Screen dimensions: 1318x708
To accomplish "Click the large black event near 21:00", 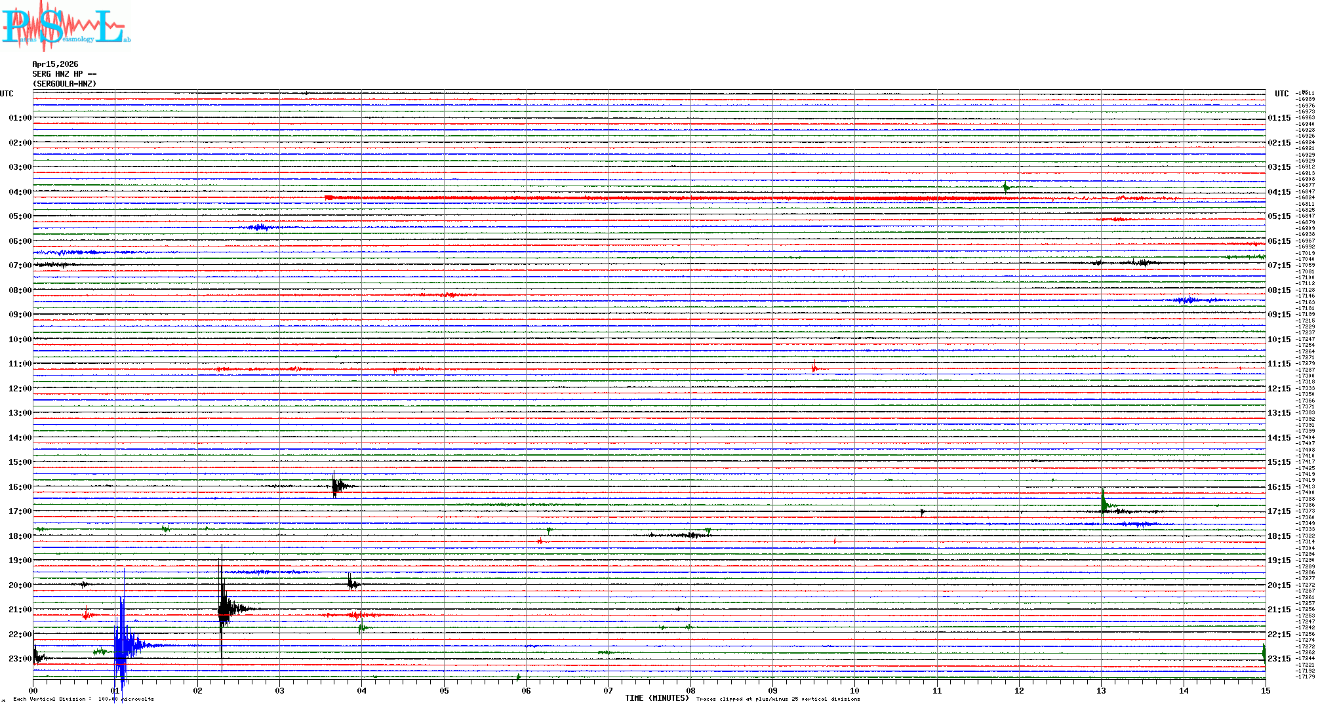I will (224, 609).
